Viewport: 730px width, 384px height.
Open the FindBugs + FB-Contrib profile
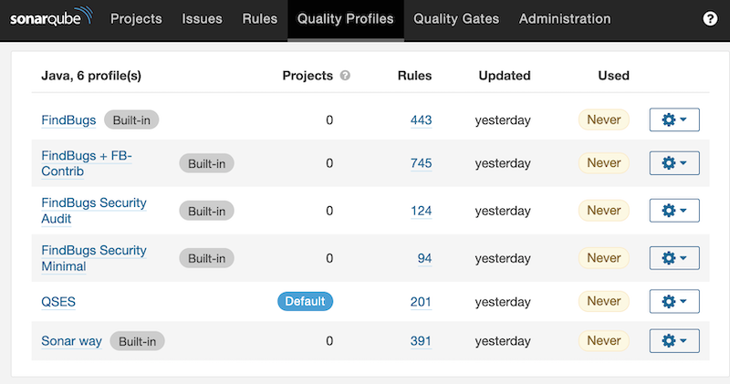point(87,163)
